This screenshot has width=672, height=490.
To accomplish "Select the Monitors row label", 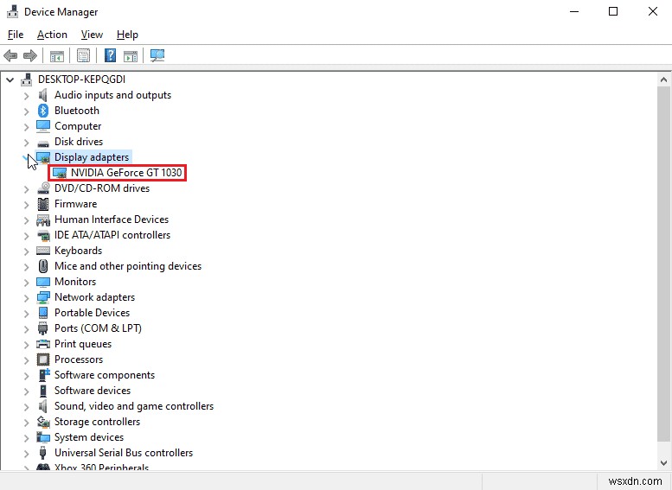I will click(x=75, y=282).
